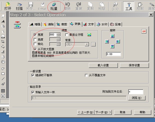
Task: Click the rotate up icon
Action: pyautogui.click(x=112, y=36)
